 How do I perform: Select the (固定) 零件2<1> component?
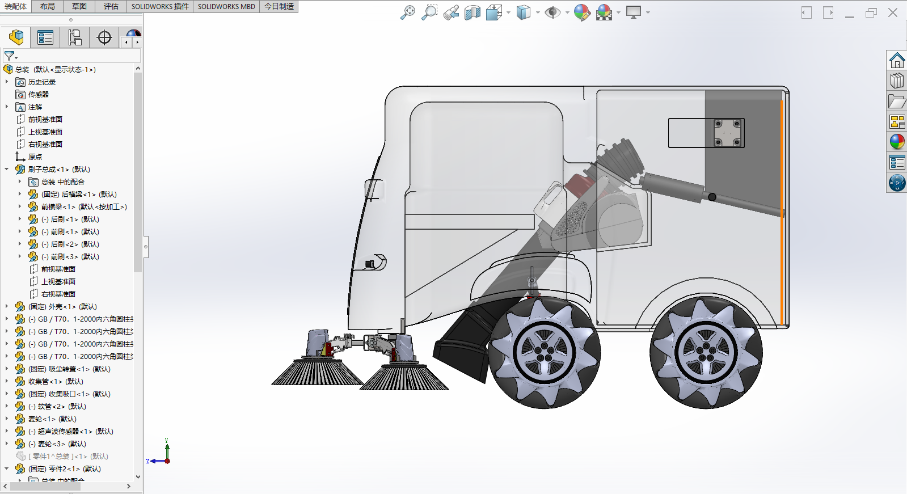(65, 468)
